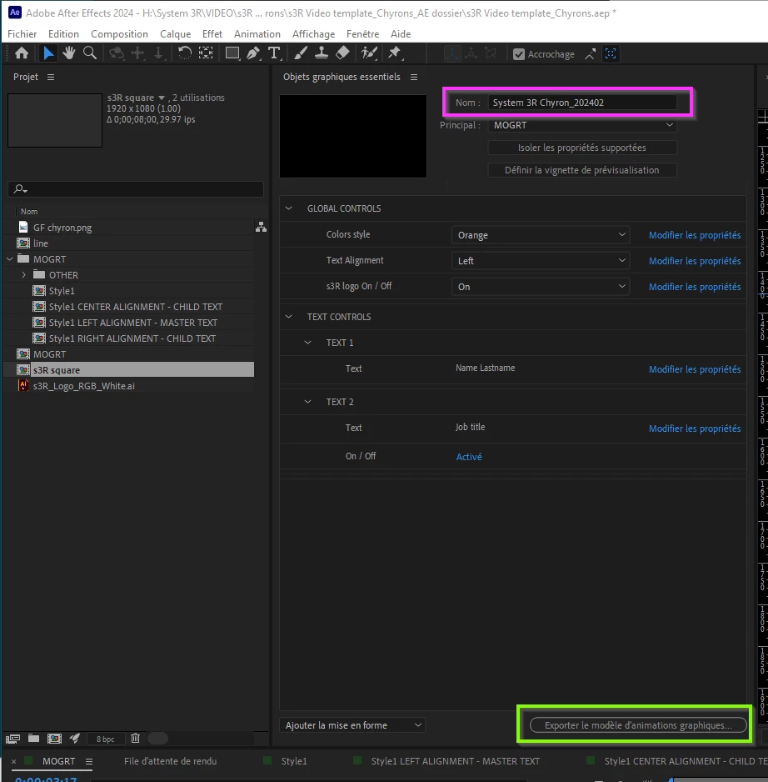768x782 pixels.
Task: Collapse the TEXT CONTROLS group
Action: [288, 317]
